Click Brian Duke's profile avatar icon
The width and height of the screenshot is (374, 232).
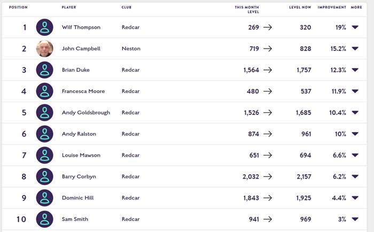(44, 70)
